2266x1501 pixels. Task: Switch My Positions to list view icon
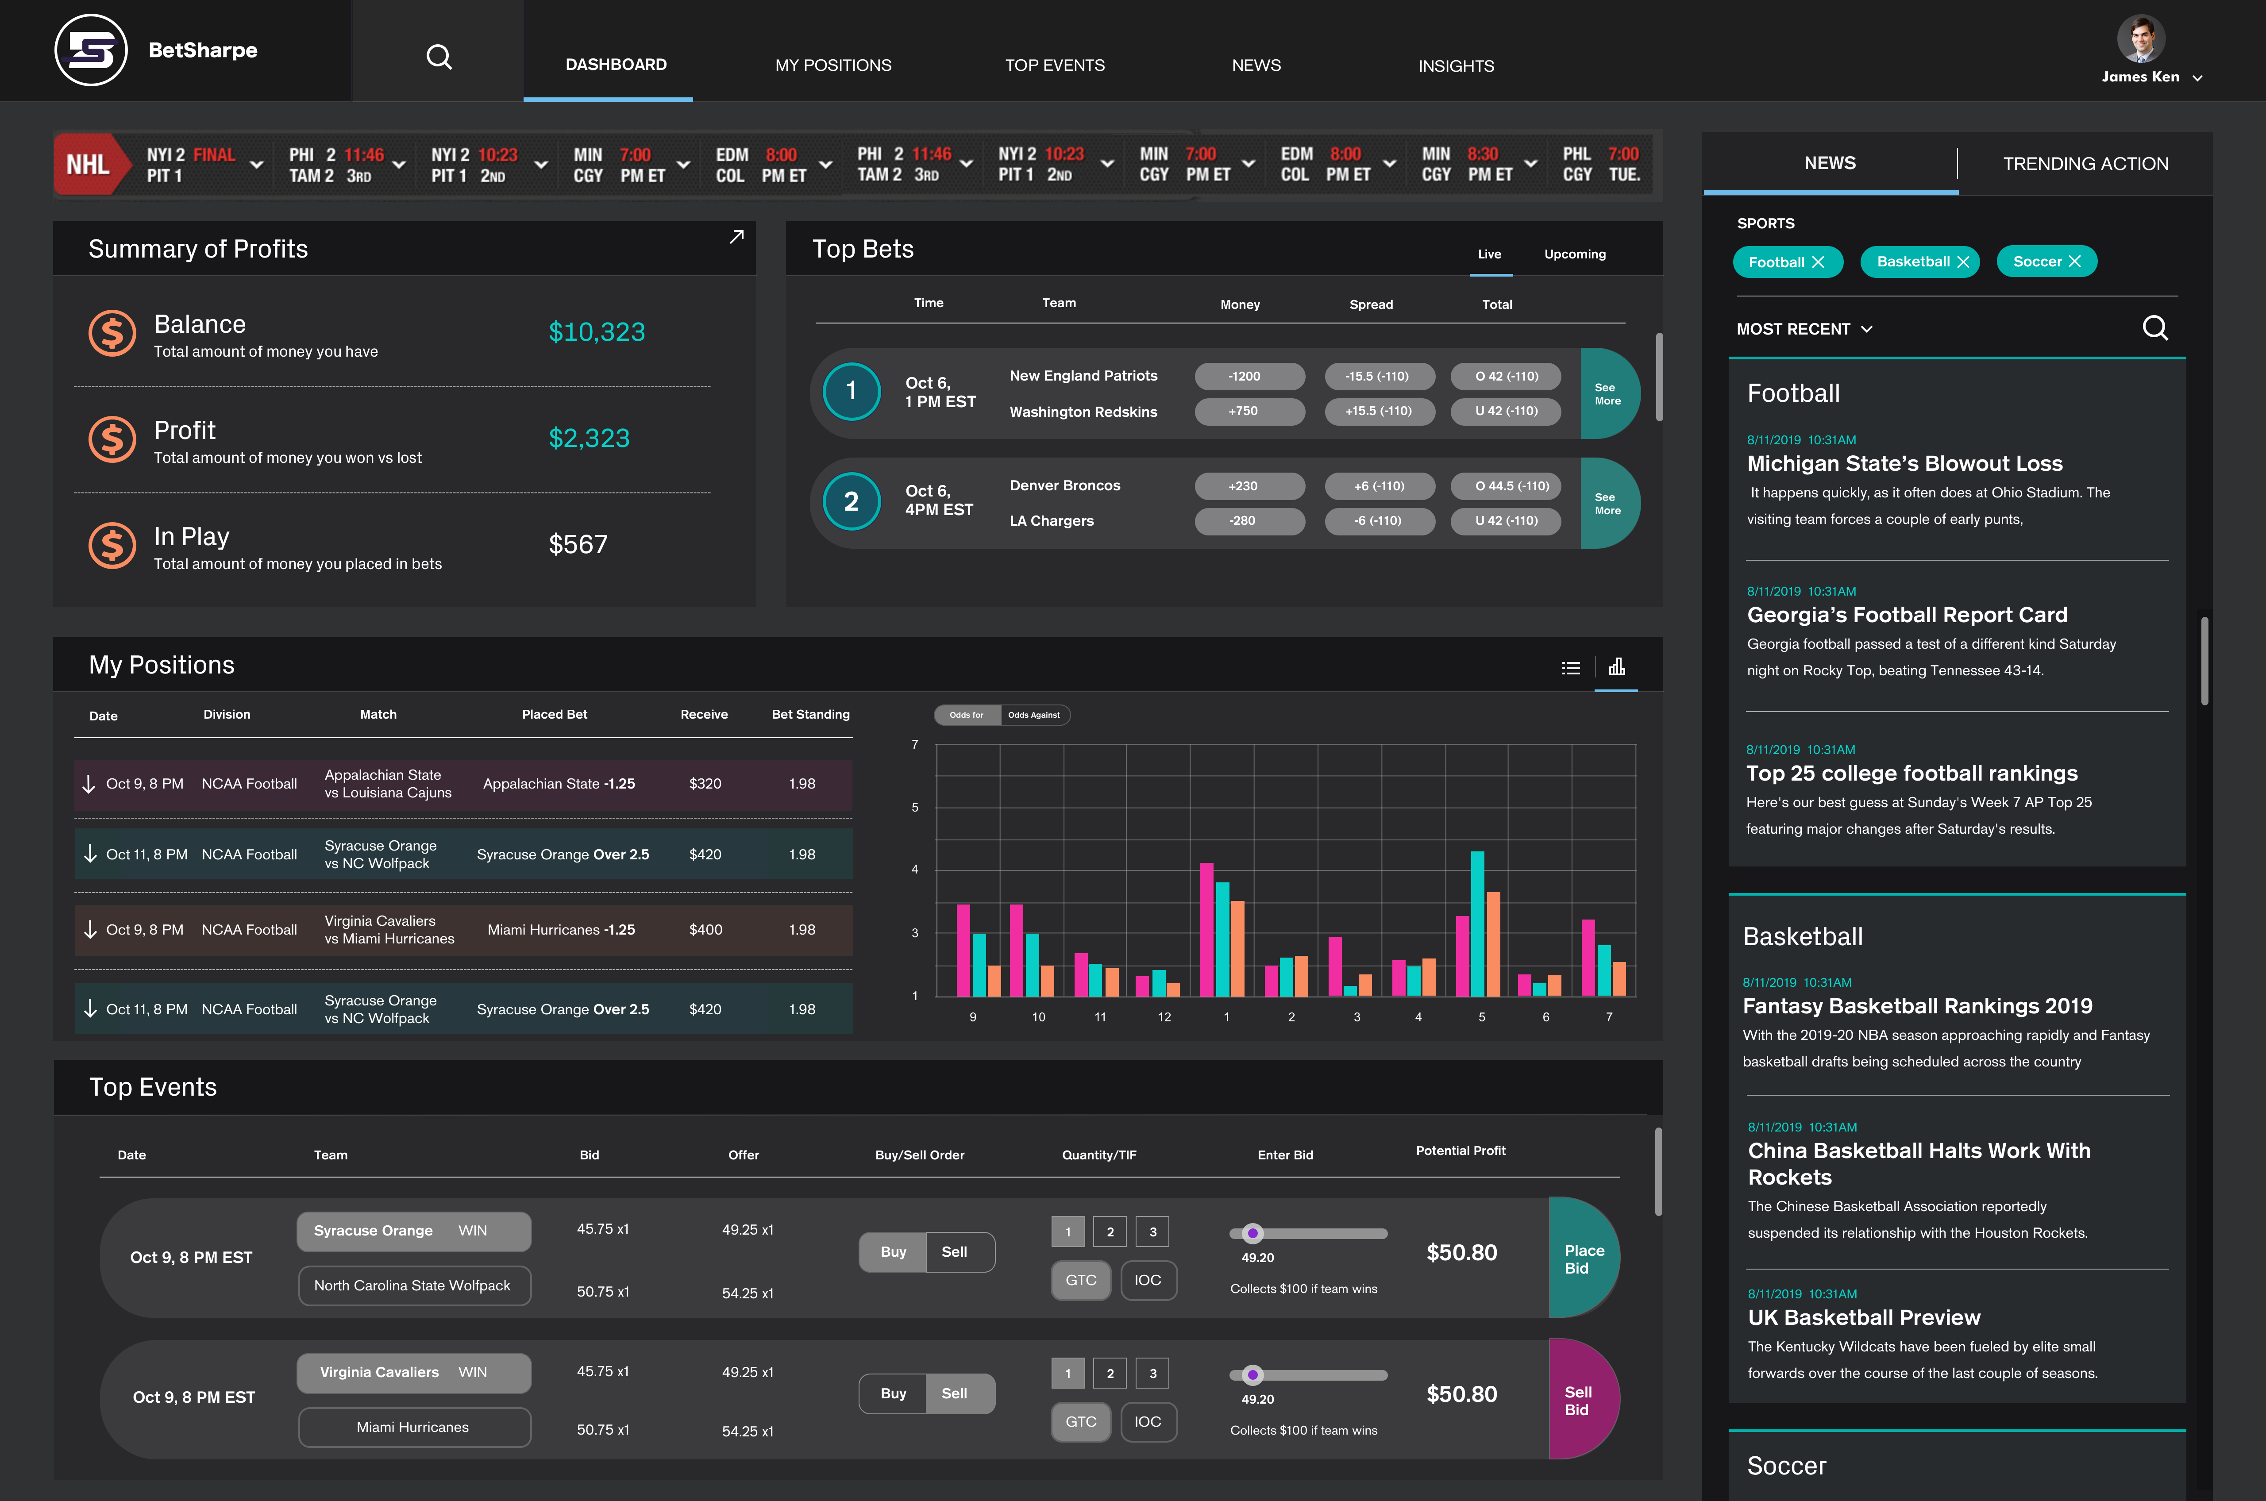tap(1571, 668)
